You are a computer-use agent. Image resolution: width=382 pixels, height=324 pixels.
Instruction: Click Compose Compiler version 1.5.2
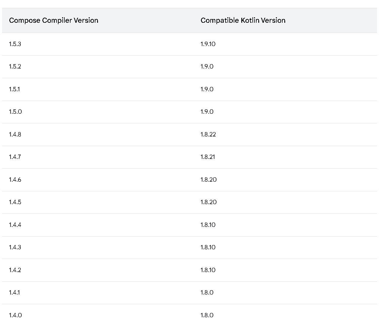coord(15,66)
